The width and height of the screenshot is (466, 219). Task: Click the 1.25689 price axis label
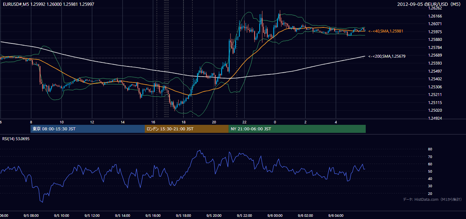click(435, 55)
